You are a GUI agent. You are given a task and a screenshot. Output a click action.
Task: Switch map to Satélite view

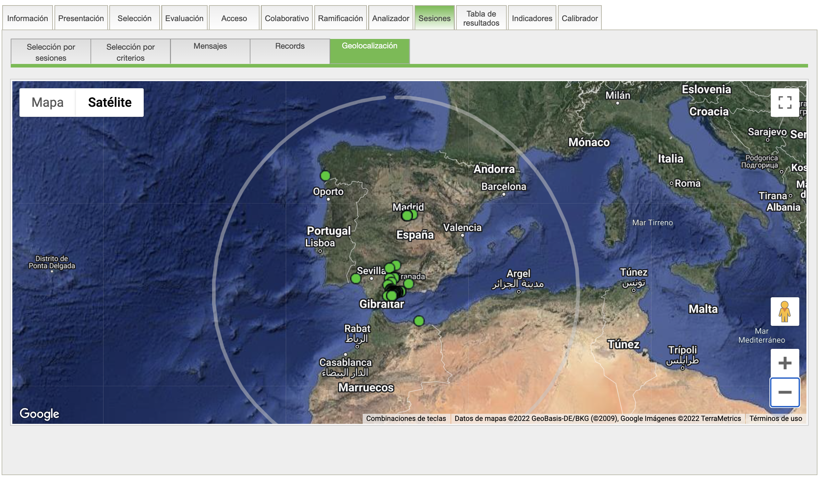[x=110, y=103]
